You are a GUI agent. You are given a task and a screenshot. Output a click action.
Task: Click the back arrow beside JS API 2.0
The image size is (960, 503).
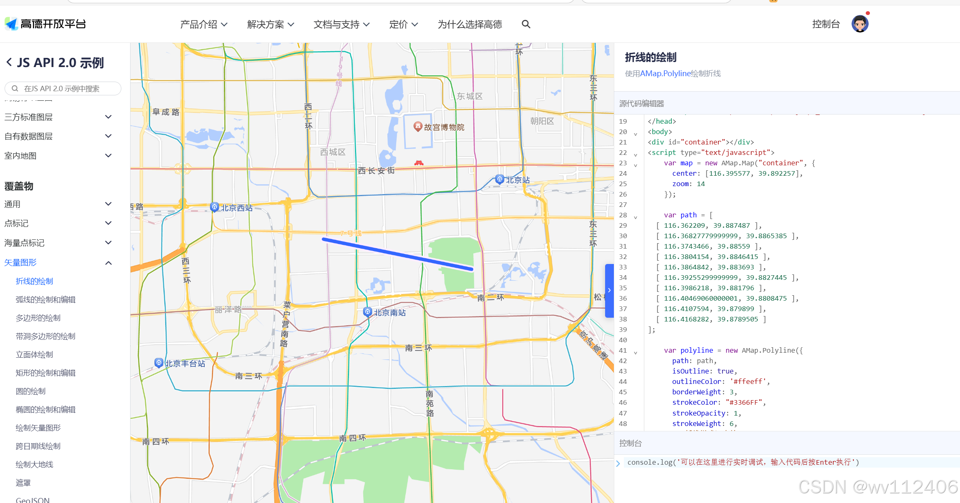(9, 62)
